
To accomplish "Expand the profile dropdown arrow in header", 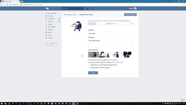I will [137, 8].
